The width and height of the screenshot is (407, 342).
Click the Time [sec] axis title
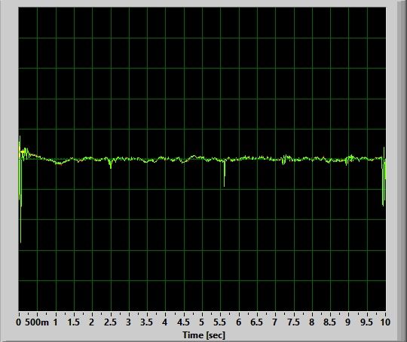(x=203, y=335)
